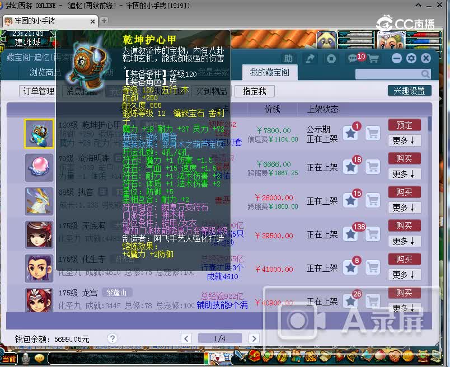Expand 更多 for the ¥41000.00 item
This screenshot has width=450, height=367.
404,275
